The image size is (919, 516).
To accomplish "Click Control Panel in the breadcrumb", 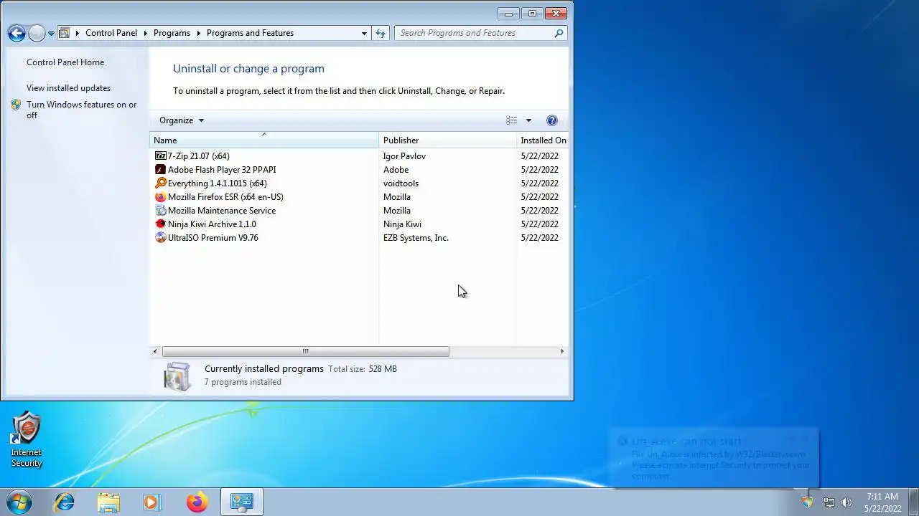I will click(x=111, y=33).
